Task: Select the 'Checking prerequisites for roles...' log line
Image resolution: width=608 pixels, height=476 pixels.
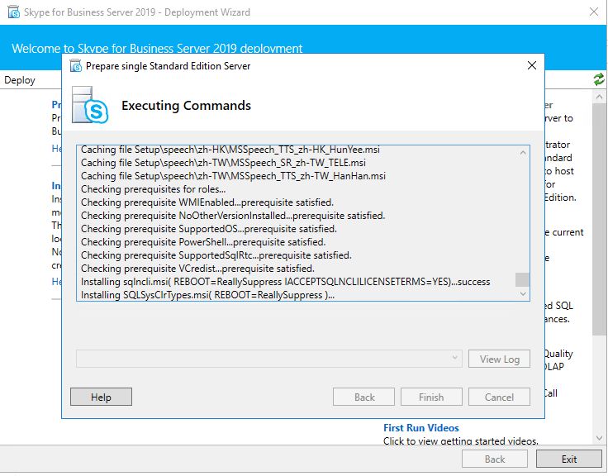Action: pos(153,189)
